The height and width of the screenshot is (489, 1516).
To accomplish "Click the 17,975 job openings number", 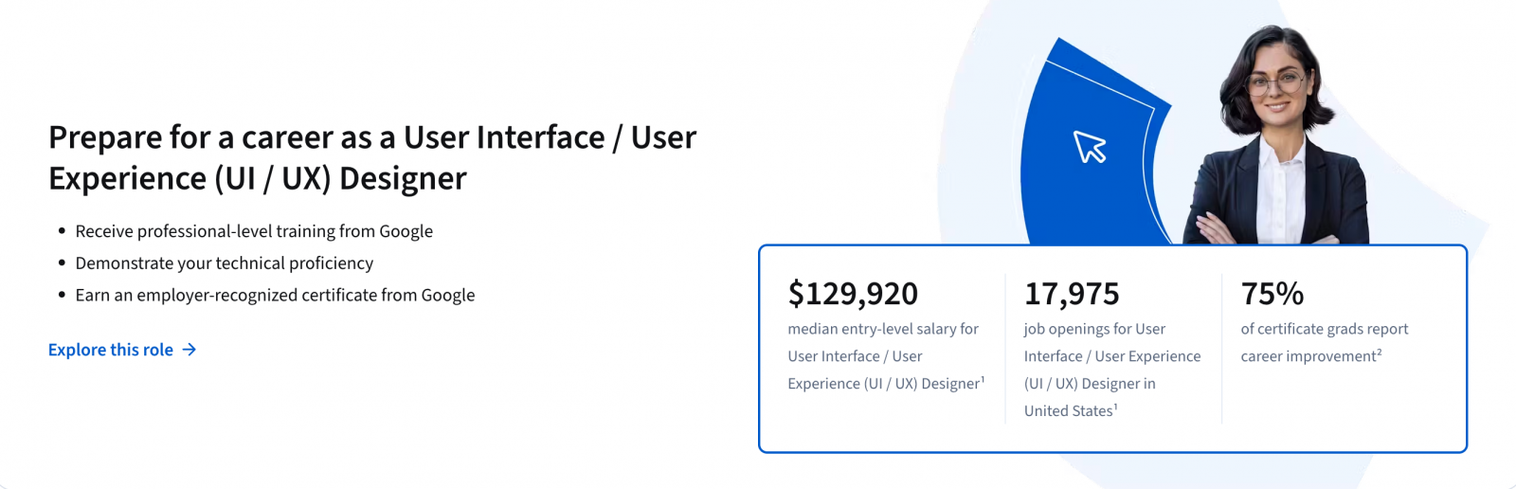I will click(x=1072, y=294).
